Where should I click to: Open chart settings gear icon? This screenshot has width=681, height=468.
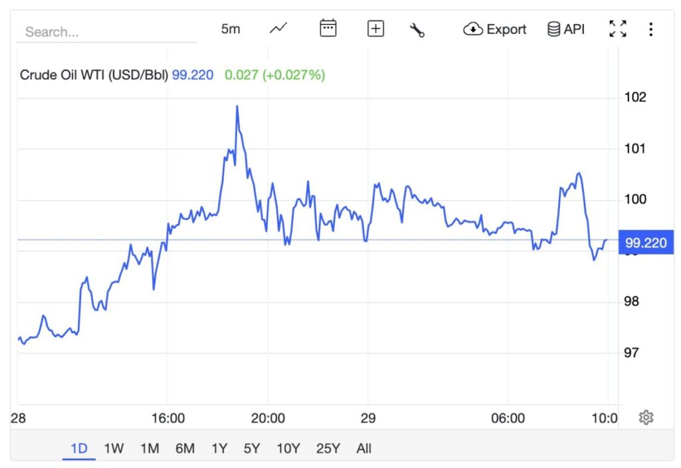[646, 417]
